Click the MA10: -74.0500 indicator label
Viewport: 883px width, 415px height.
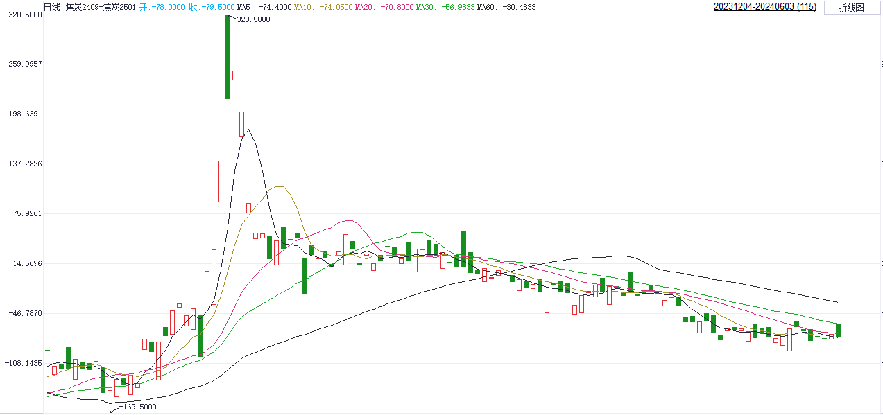[322, 7]
